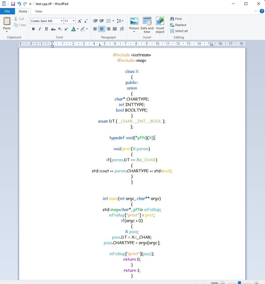265x284 pixels.
Task: Click the Replace button
Action: tap(178, 25)
